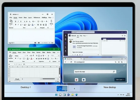Open the References tab in Word
Screen dimensions: 140x100
(37, 17)
